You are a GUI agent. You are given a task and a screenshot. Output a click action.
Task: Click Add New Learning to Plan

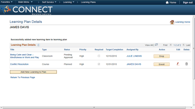tap(33, 72)
